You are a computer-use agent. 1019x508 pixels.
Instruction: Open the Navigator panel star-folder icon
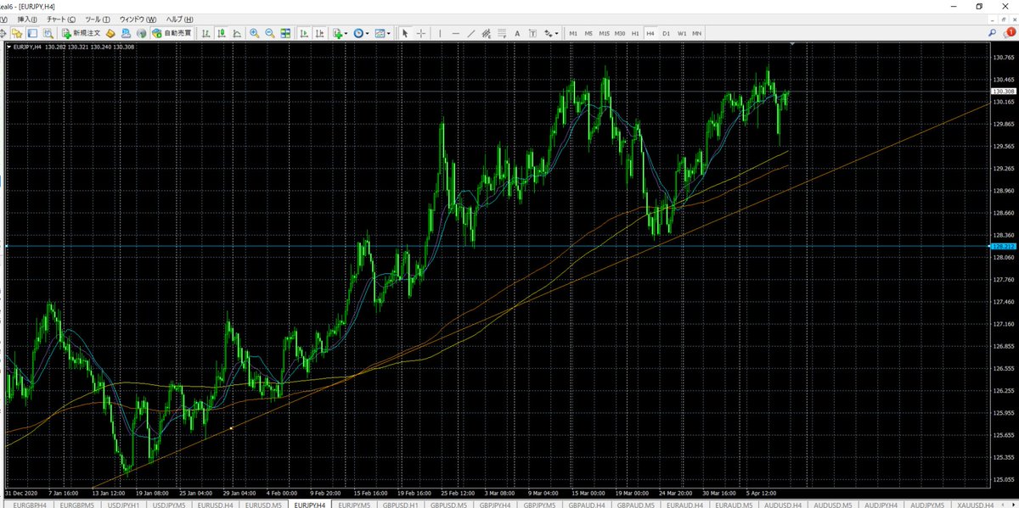(x=17, y=33)
